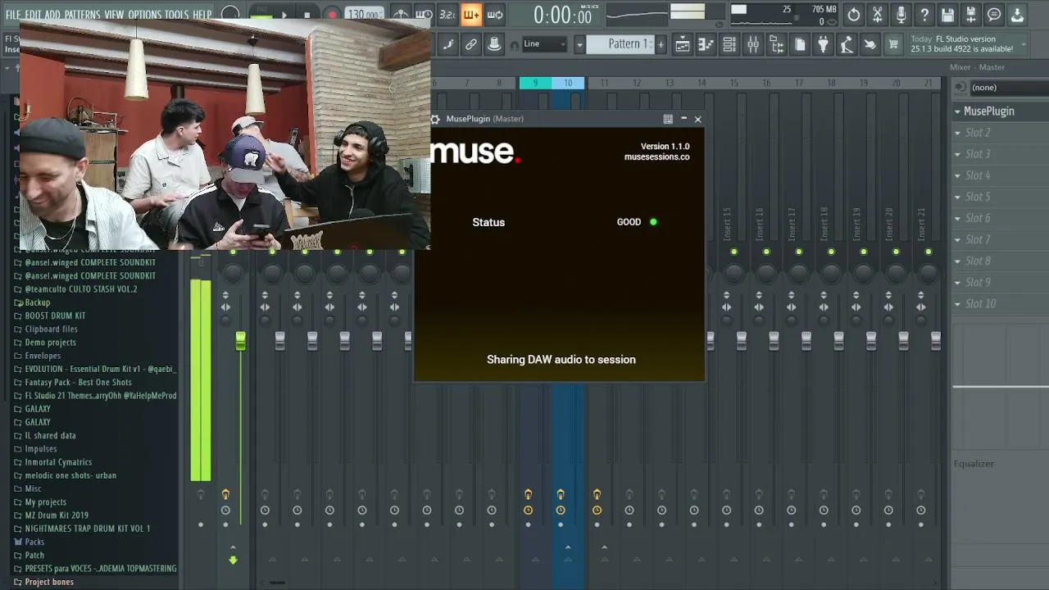The height and width of the screenshot is (590, 1049).
Task: Stop playback with the Stop button
Action: [x=307, y=14]
